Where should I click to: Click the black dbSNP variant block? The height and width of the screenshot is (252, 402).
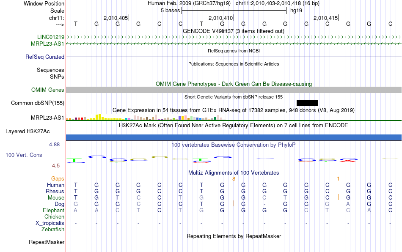[307, 103]
